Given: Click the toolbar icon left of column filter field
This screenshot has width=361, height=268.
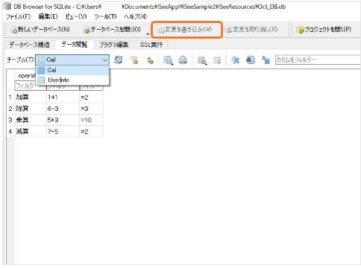Looking at the screenshot, I should [x=266, y=60].
